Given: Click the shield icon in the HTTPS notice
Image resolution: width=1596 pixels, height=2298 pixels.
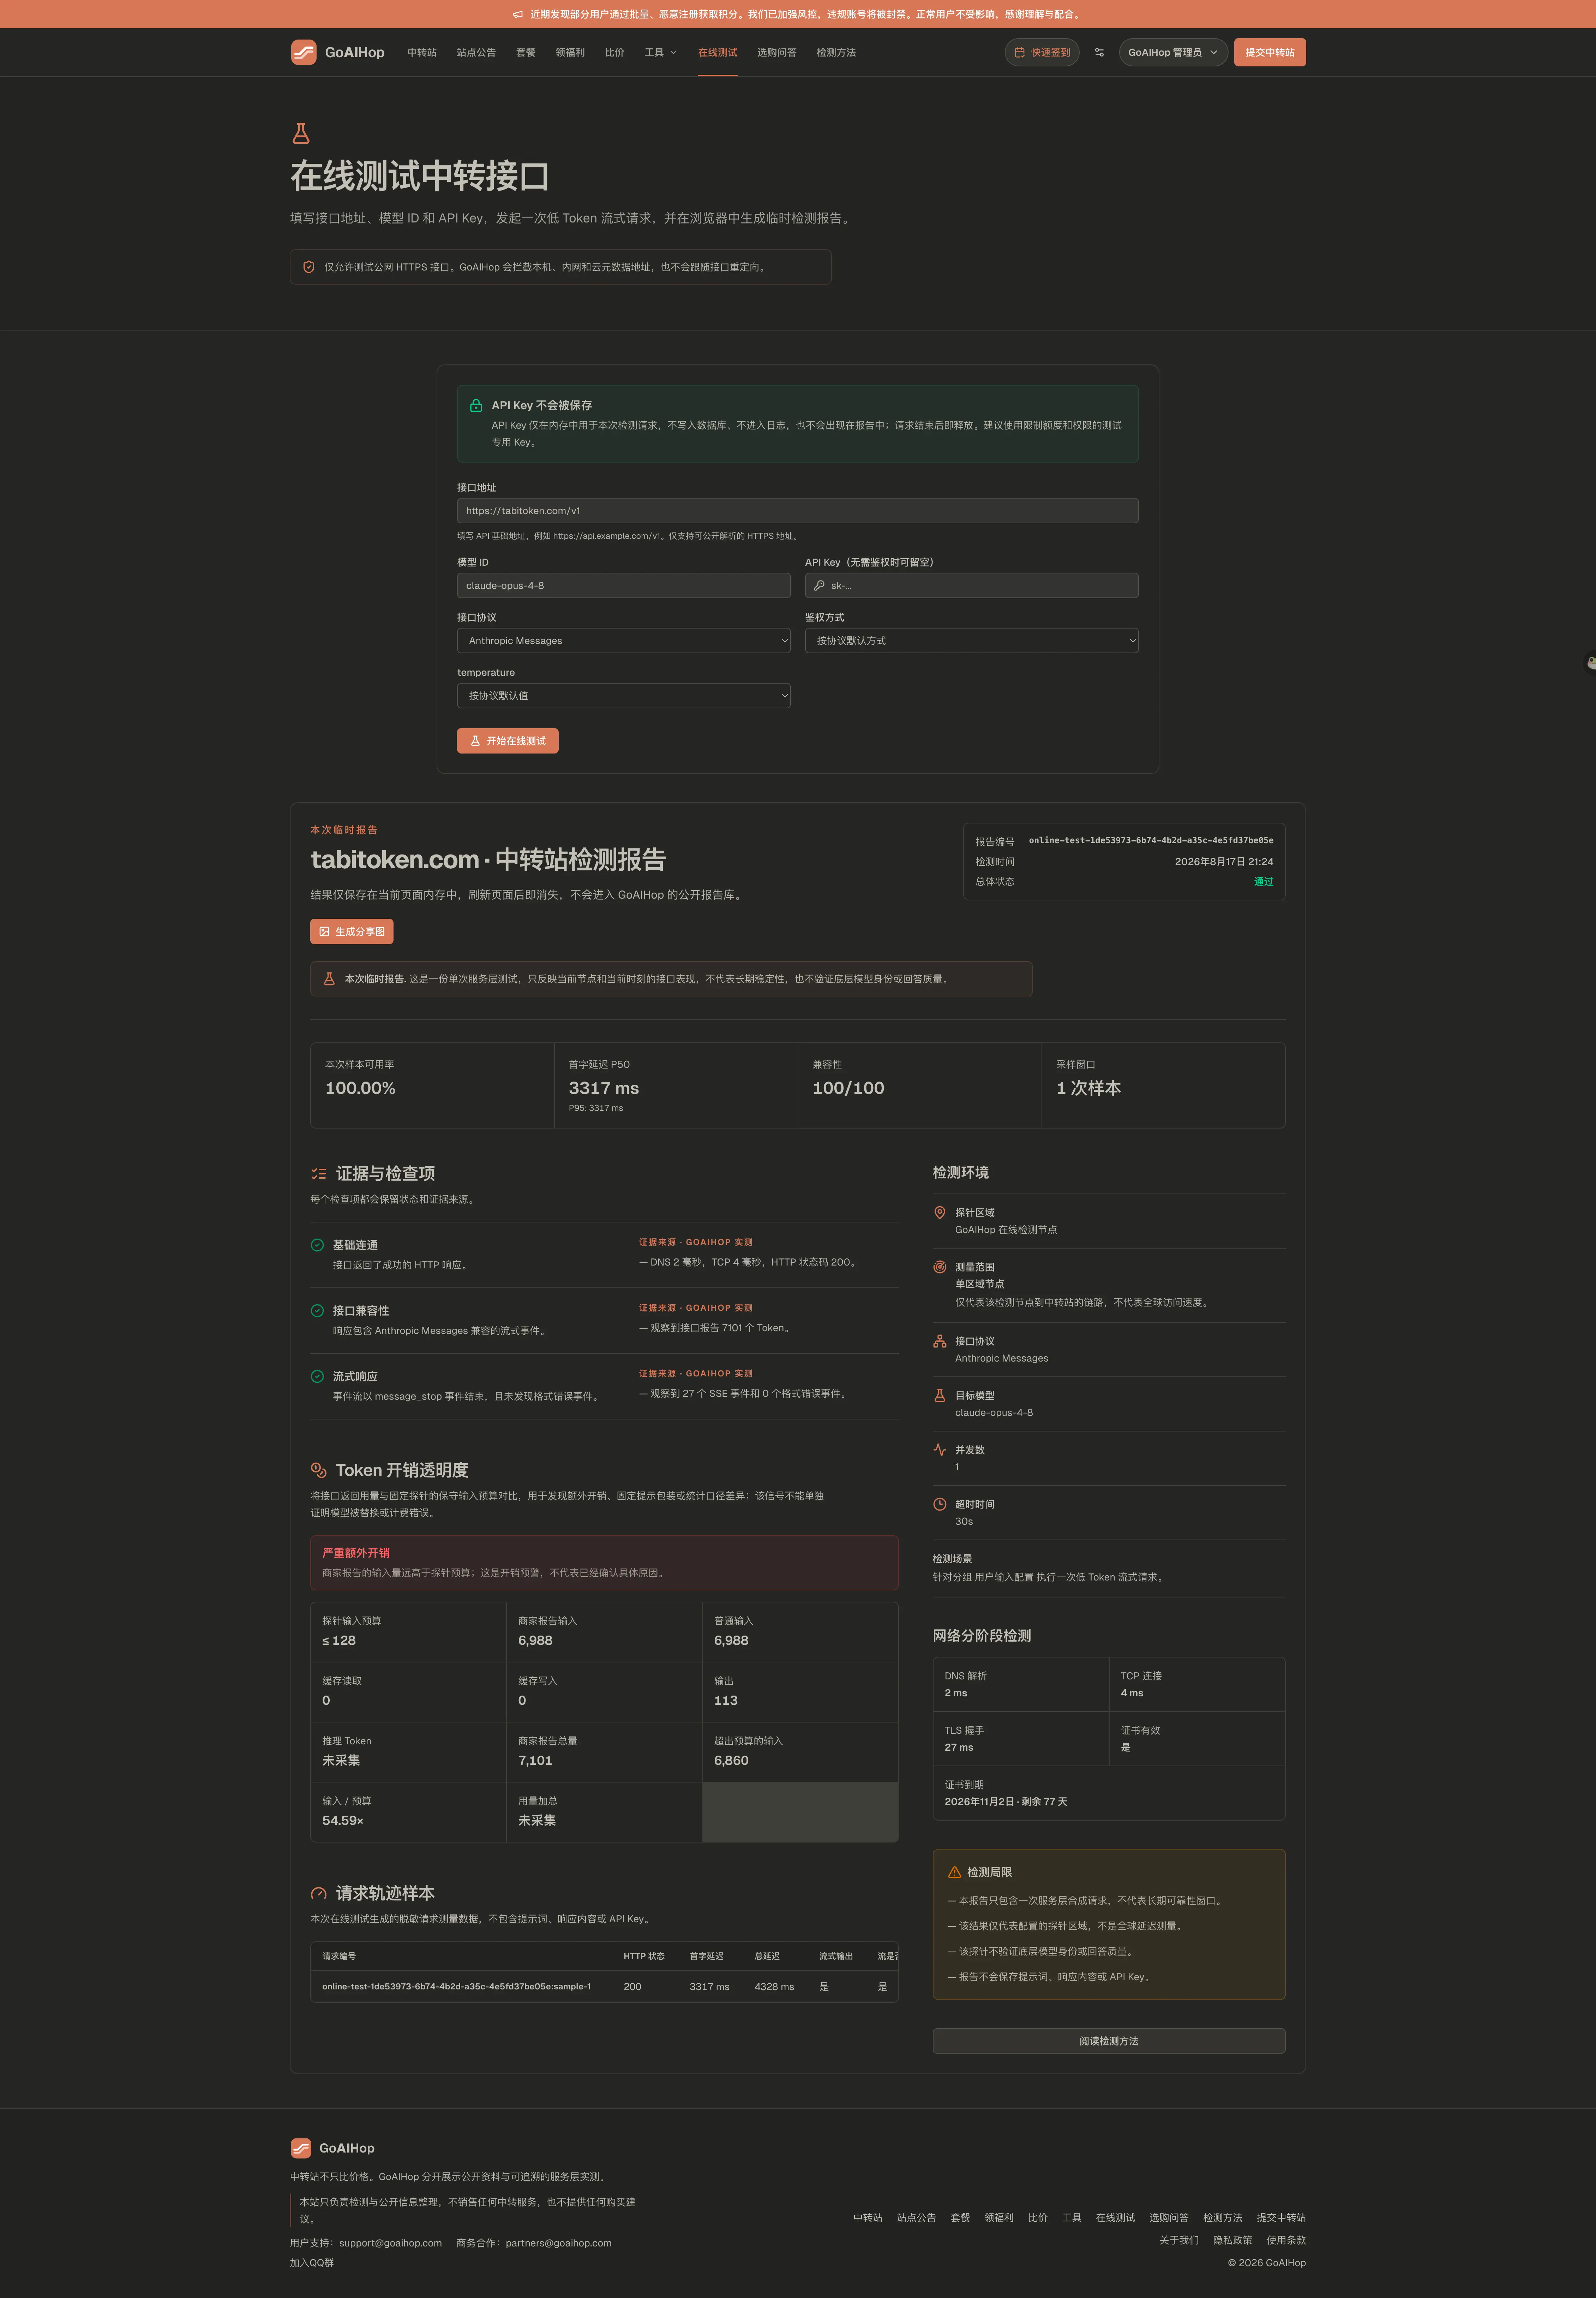Looking at the screenshot, I should tap(309, 267).
